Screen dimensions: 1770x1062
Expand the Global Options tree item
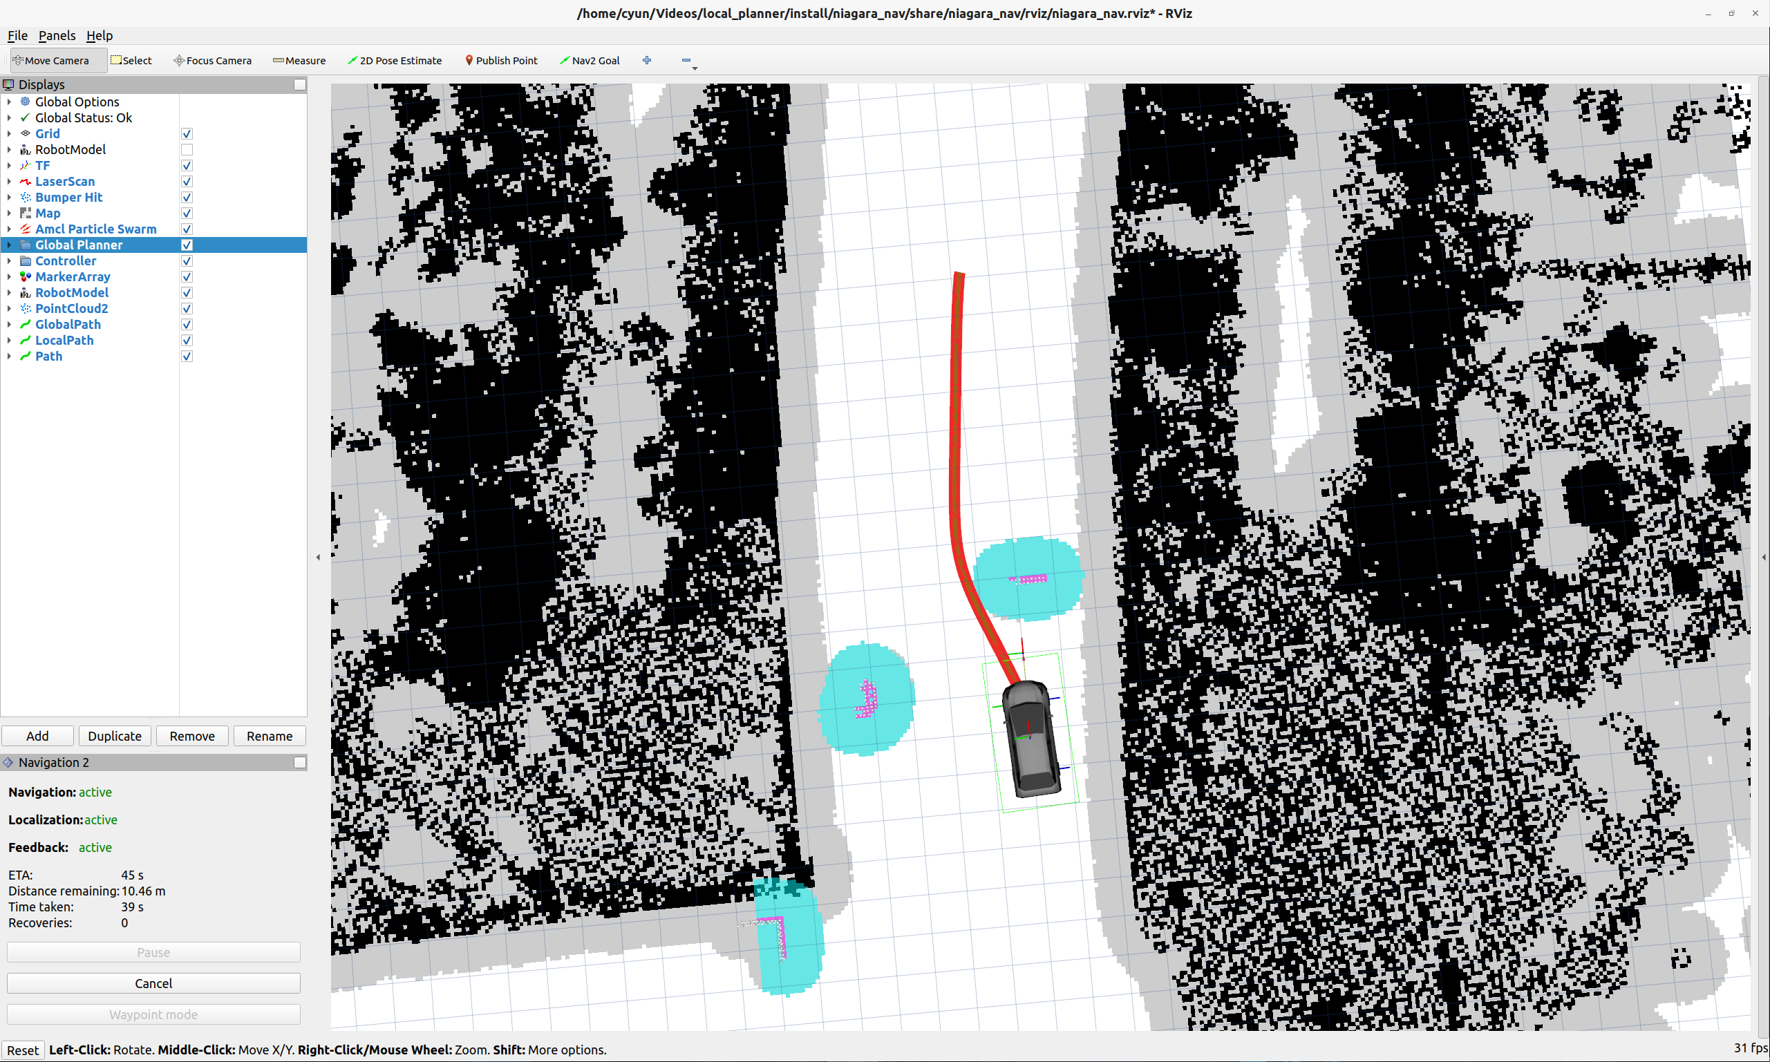(x=9, y=102)
